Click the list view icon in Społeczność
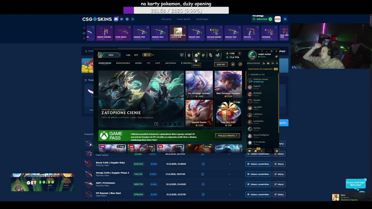Screen dimensions: 372x209 coord(272,63)
